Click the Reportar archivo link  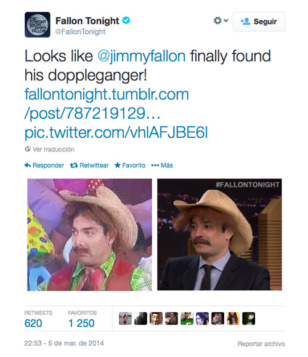click(261, 343)
